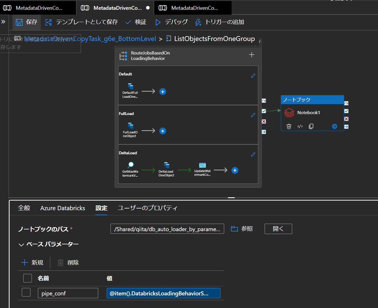Click the @item().DatabricksLoadingBehaviorS... value field

164,293
